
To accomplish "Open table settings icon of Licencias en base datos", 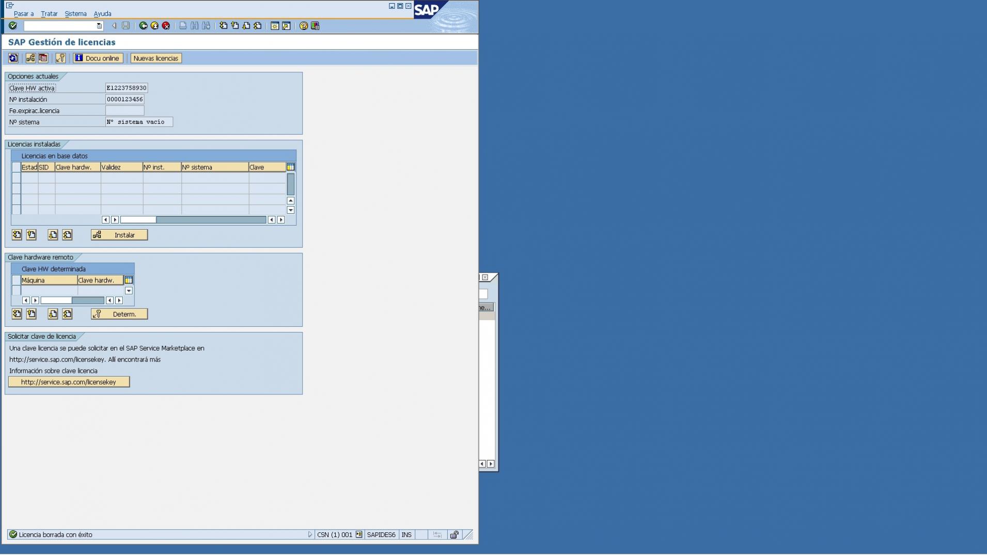I will coord(291,167).
